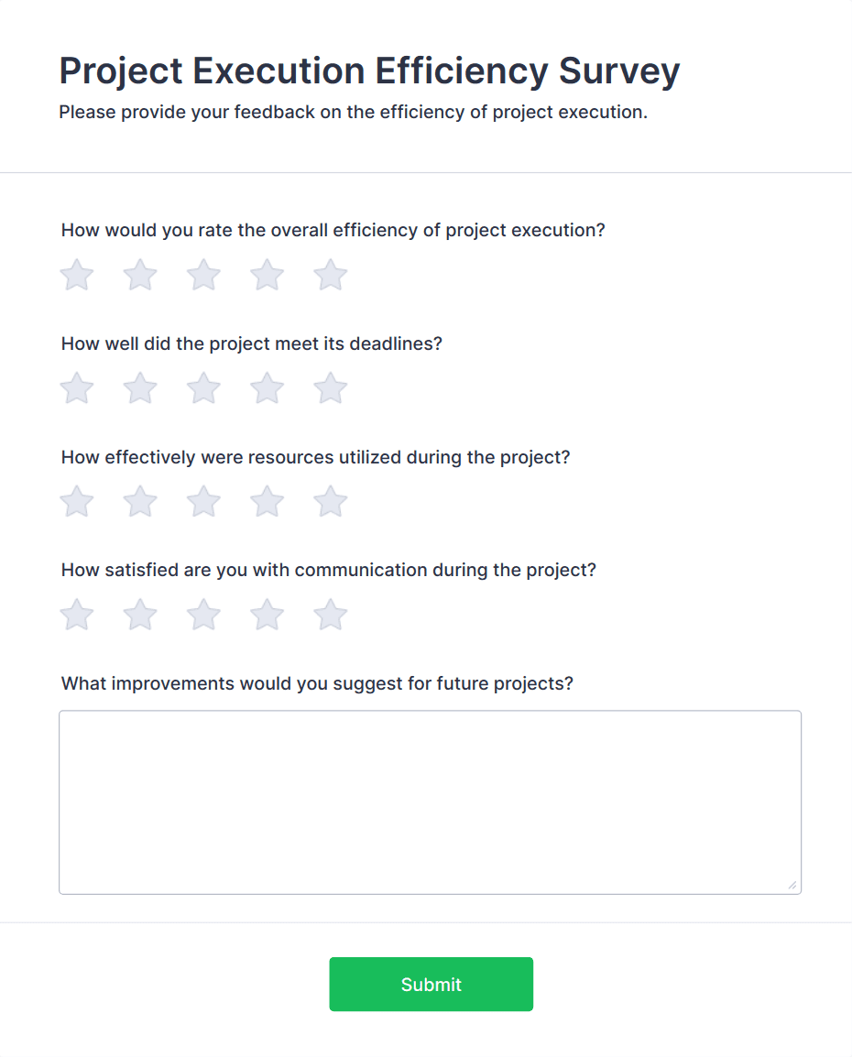
Task: Rate resource utilization with five stars
Action: coord(329,501)
